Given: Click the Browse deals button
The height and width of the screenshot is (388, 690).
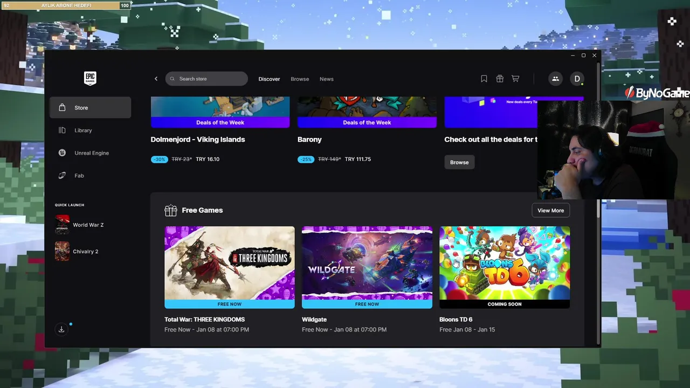Looking at the screenshot, I should pyautogui.click(x=459, y=162).
